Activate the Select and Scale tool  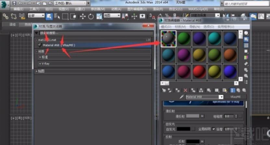click(99, 17)
